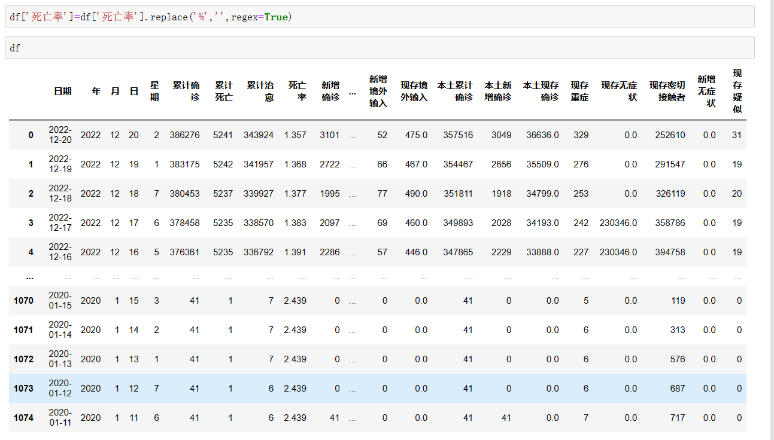The image size is (774, 440).
Task: Click row index 1073
Action: [x=24, y=389]
